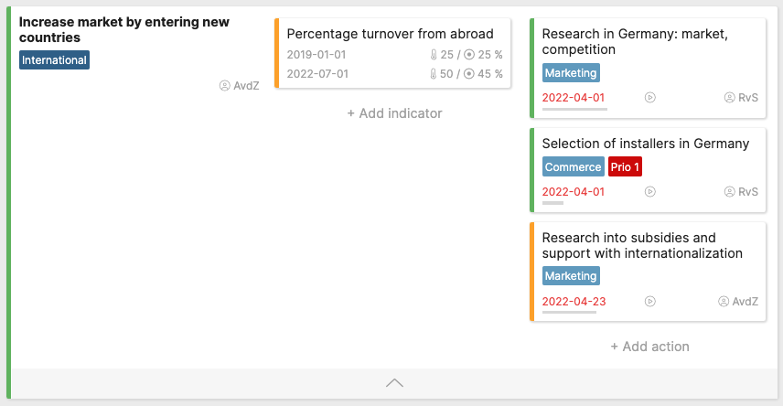This screenshot has width=783, height=406.
Task: Click play icon on Research in Germany card
Action: pos(649,97)
